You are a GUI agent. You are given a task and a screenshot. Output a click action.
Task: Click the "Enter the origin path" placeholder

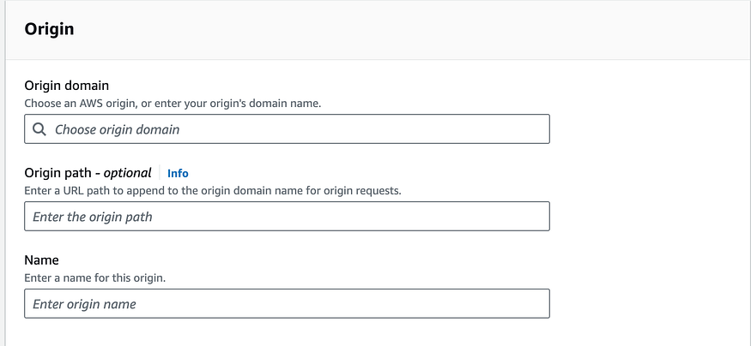93,217
